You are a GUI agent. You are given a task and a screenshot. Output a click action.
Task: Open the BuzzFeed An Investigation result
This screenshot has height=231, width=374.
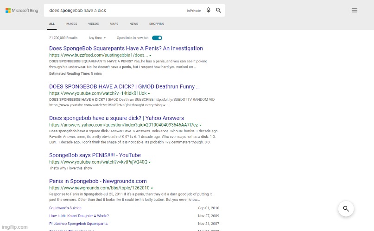pyautogui.click(x=126, y=49)
